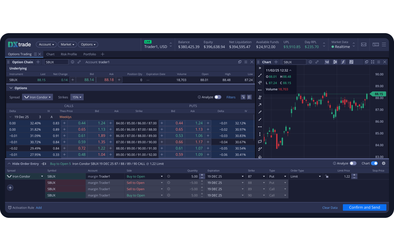Toggle the limit price lock icon
Viewport: 394px width, 251px height.
tap(327, 176)
